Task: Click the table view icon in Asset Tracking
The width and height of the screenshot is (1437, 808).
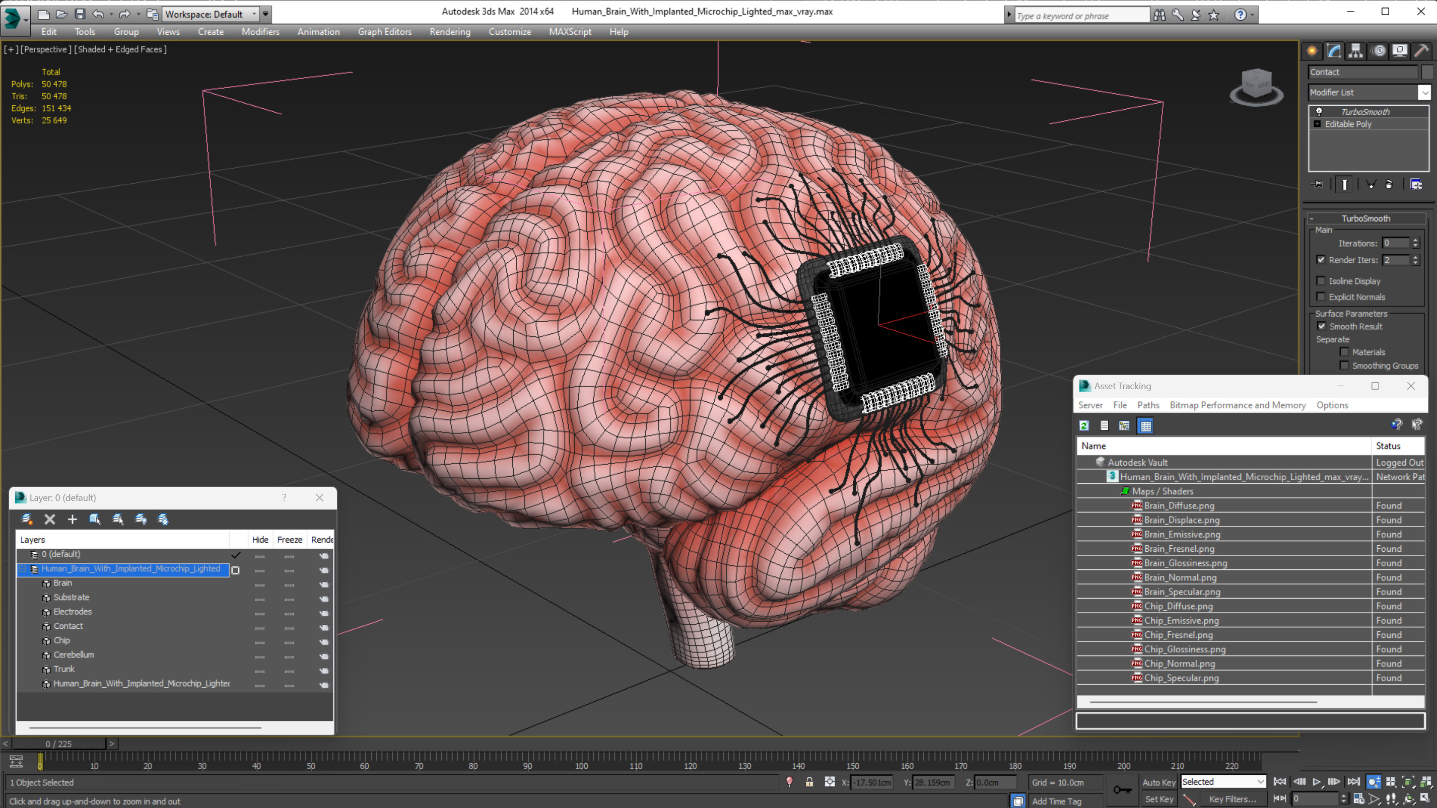Action: point(1146,426)
